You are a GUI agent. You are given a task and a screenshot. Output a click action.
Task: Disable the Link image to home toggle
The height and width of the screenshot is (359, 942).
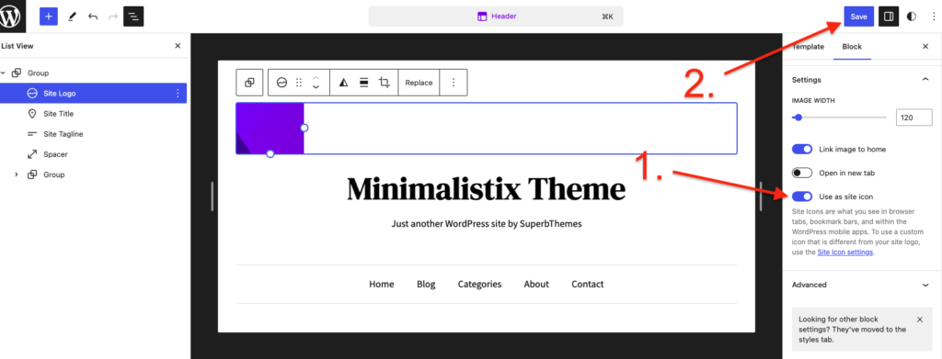(x=802, y=150)
